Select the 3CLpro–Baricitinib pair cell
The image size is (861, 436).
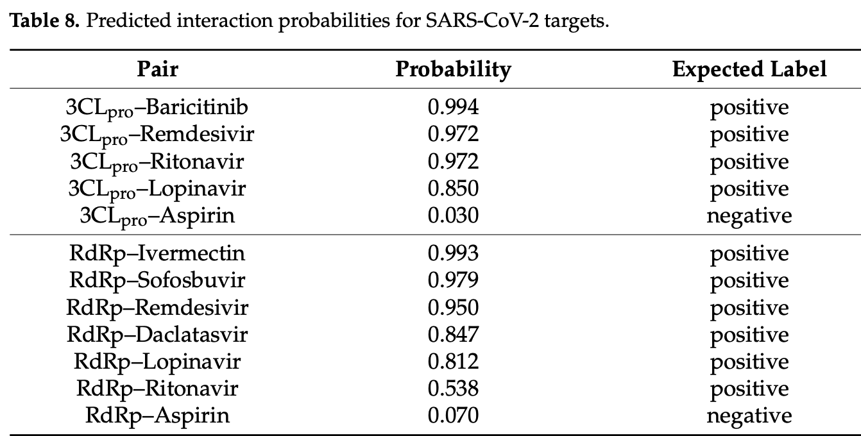[157, 108]
